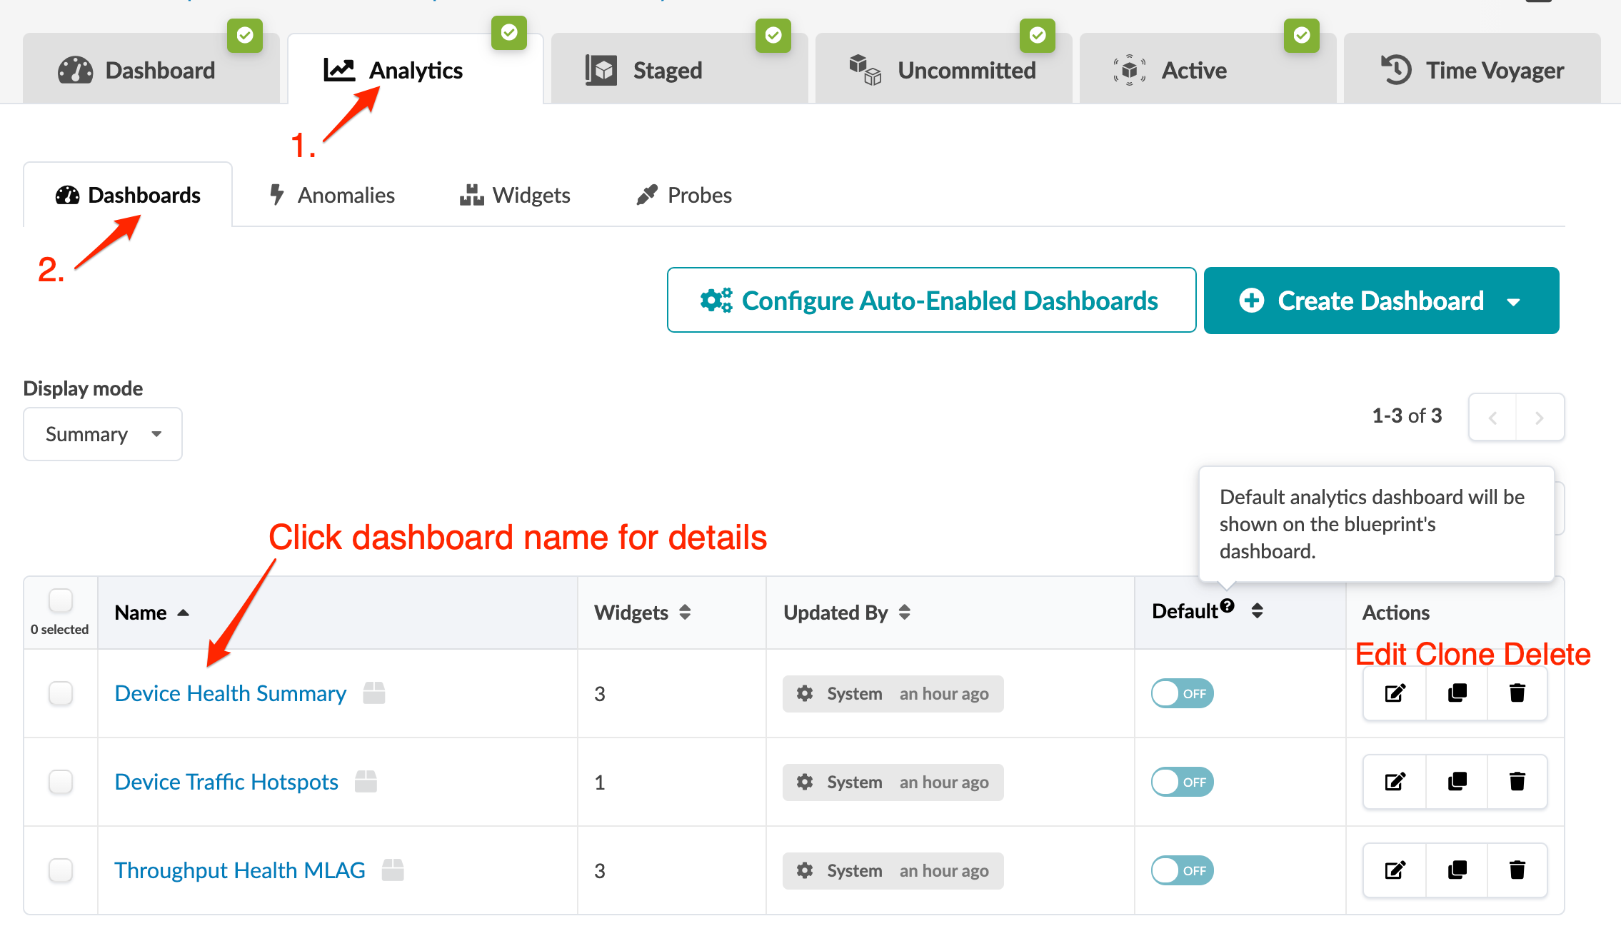
Task: Tick the select-all checkbox in table header
Action: [61, 600]
